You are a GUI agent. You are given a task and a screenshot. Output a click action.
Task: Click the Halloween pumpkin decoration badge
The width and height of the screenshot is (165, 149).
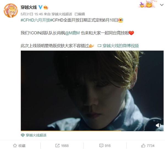pos(147,4)
